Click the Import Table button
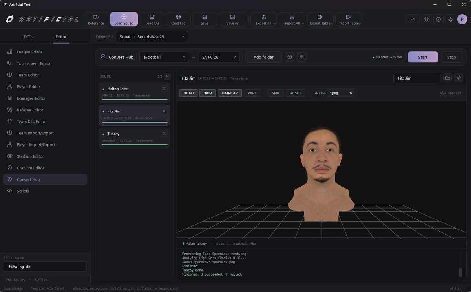The image size is (471, 292). tap(348, 19)
